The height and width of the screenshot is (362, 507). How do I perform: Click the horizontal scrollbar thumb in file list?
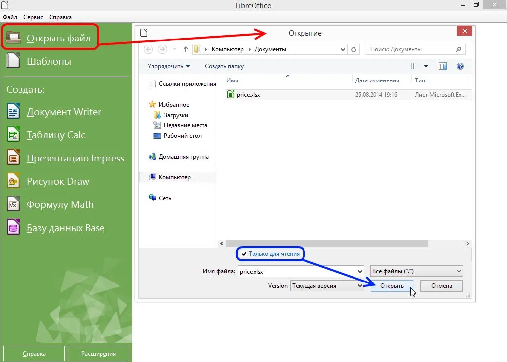[327, 243]
